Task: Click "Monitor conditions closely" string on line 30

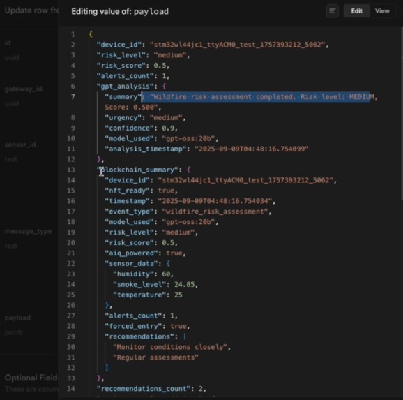Action: (x=170, y=347)
